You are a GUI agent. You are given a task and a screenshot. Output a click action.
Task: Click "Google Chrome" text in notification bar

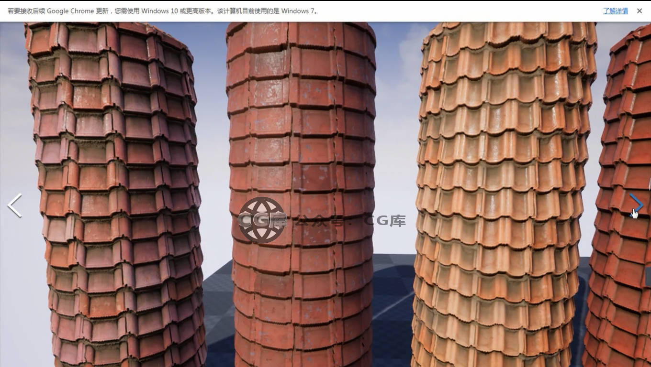(x=70, y=11)
